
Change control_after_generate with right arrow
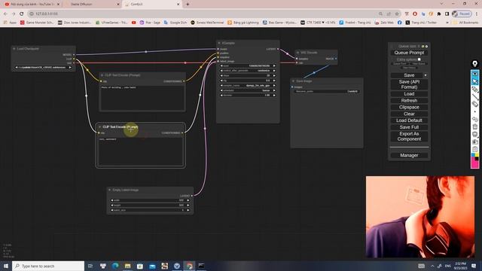point(274,71)
